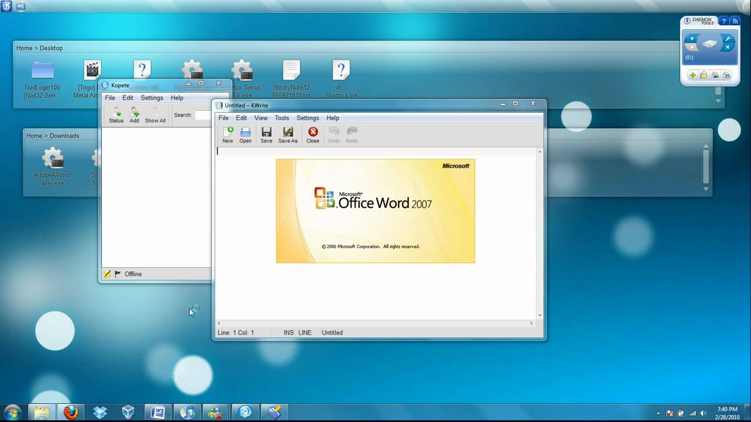Image resolution: width=751 pixels, height=422 pixels.
Task: Click the New document icon in KWrite
Action: click(x=228, y=132)
